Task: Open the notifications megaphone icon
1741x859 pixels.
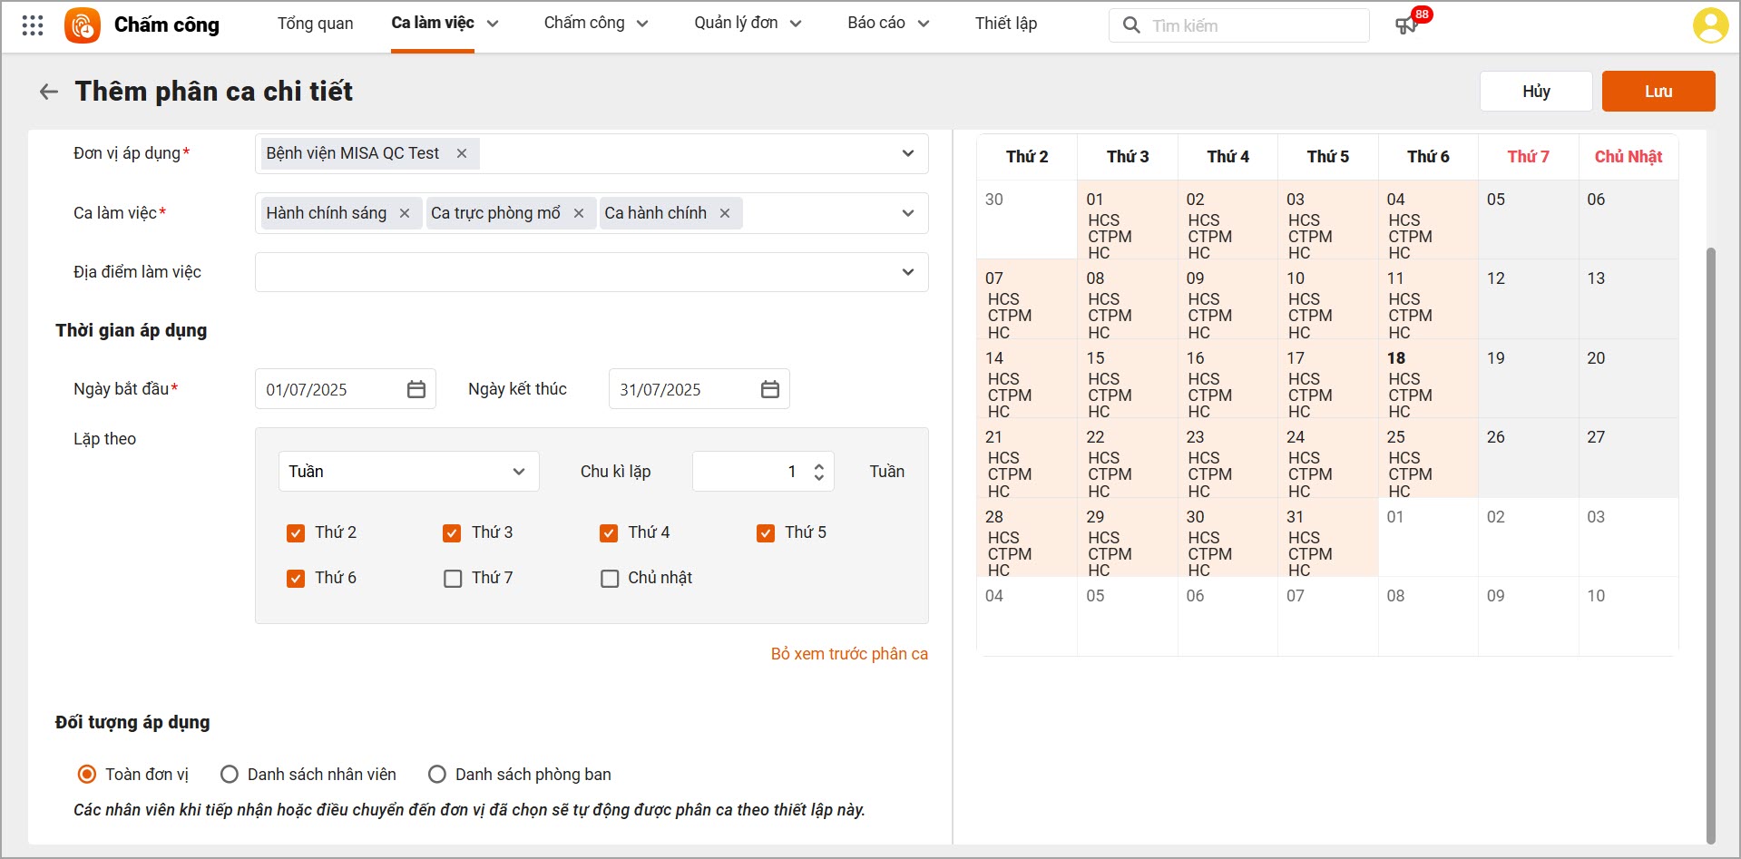Action: click(x=1406, y=25)
